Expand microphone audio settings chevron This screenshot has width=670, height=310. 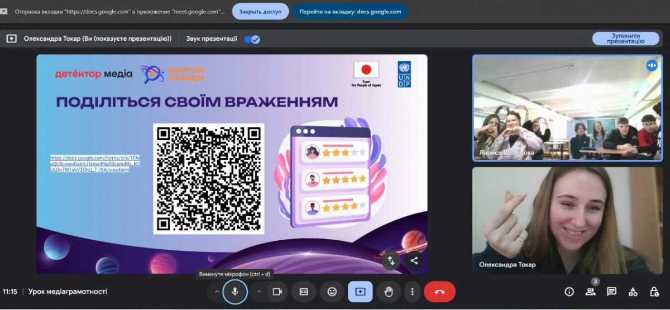(217, 292)
